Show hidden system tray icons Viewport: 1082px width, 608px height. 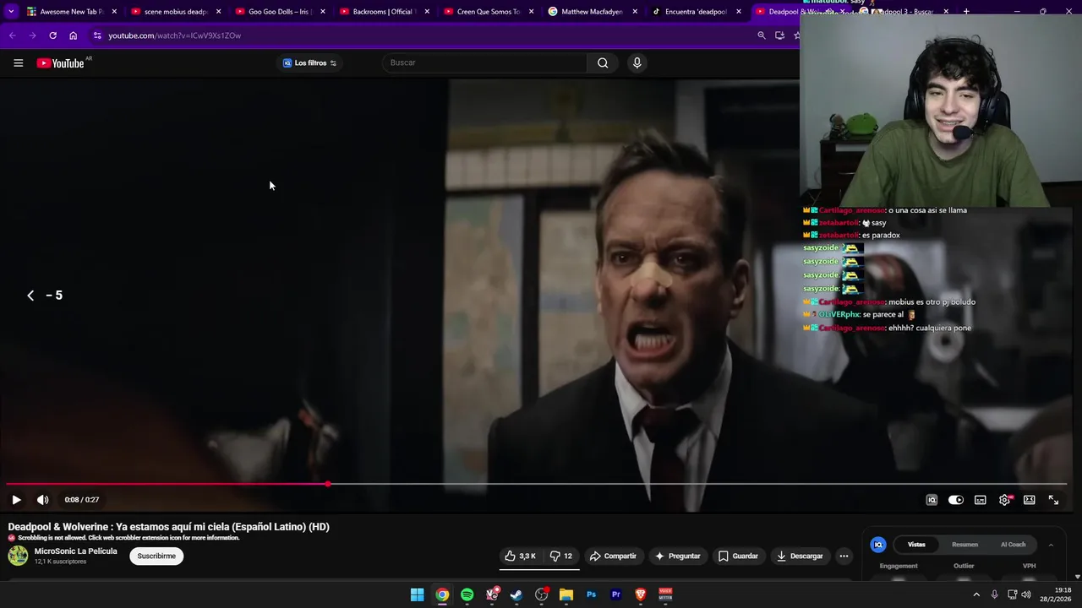976,594
